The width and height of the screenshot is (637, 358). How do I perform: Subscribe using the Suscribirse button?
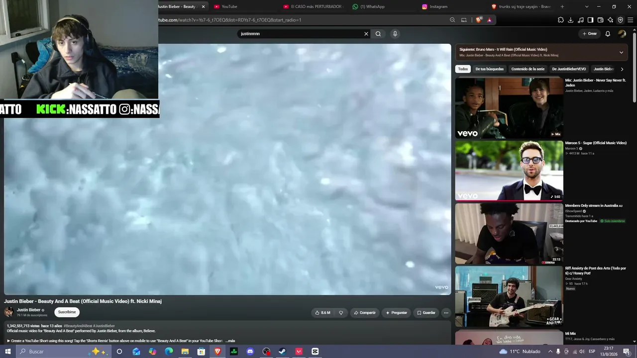coord(67,312)
